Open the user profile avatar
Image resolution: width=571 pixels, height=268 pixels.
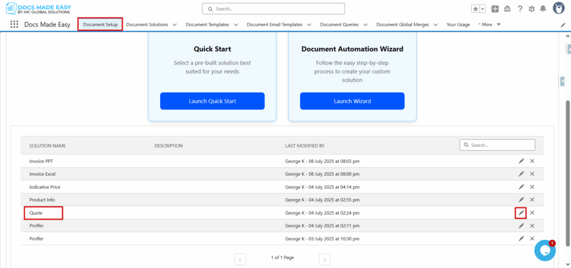[x=559, y=8]
